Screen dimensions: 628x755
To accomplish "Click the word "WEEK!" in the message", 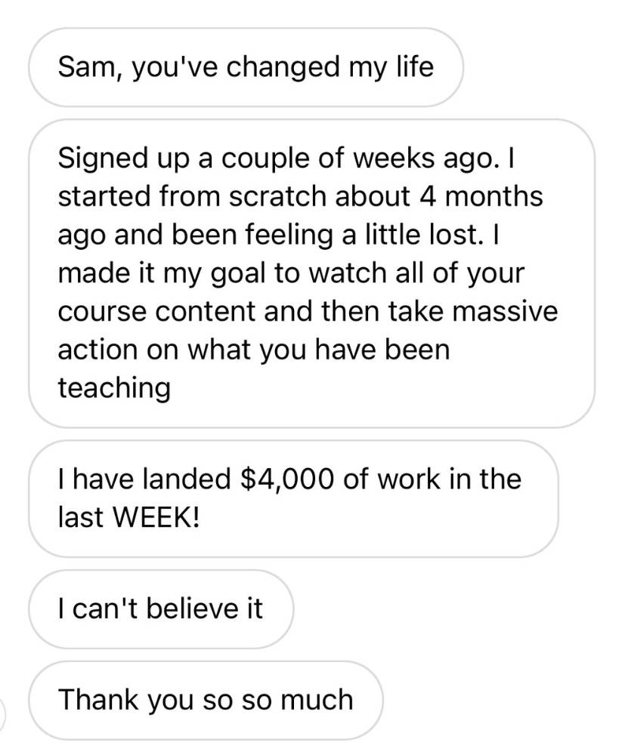I will (151, 519).
